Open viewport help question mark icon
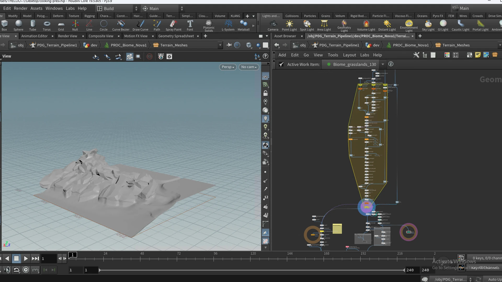 pyautogui.click(x=265, y=56)
